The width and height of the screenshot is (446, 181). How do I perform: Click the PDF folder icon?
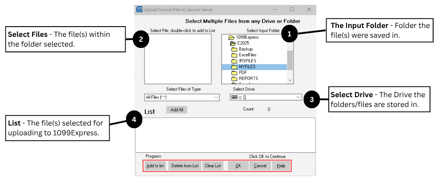[235, 73]
